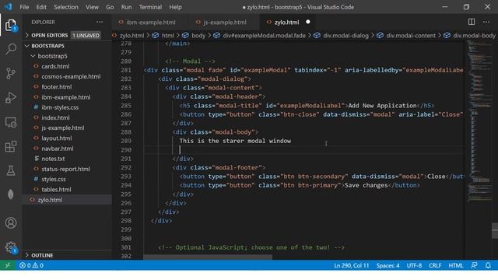Screen dimensions: 498x280
Task: Open the Extensions view
Action: click(x=11, y=146)
